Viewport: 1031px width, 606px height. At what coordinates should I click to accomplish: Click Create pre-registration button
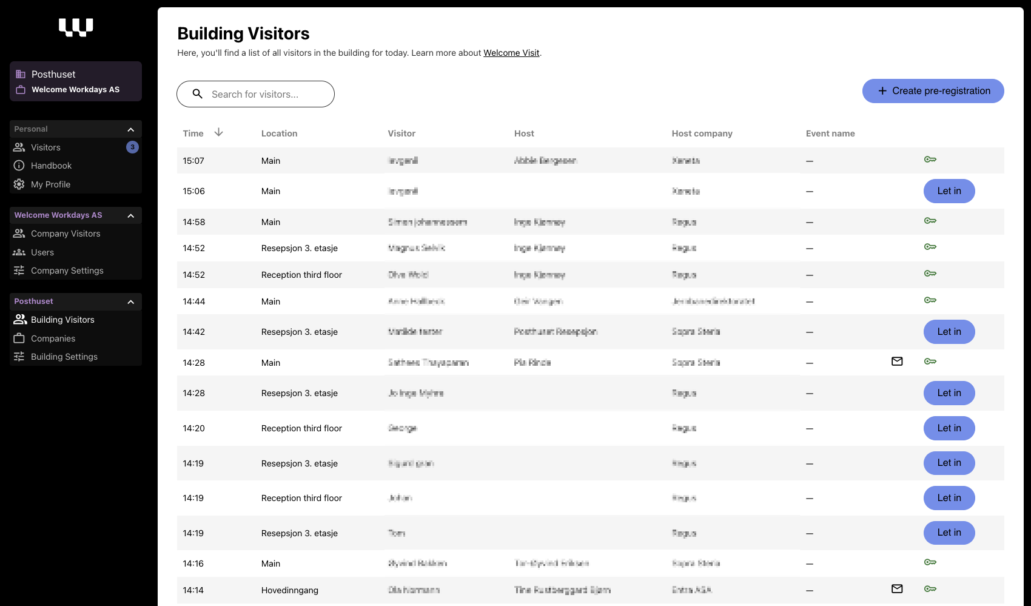pyautogui.click(x=933, y=91)
